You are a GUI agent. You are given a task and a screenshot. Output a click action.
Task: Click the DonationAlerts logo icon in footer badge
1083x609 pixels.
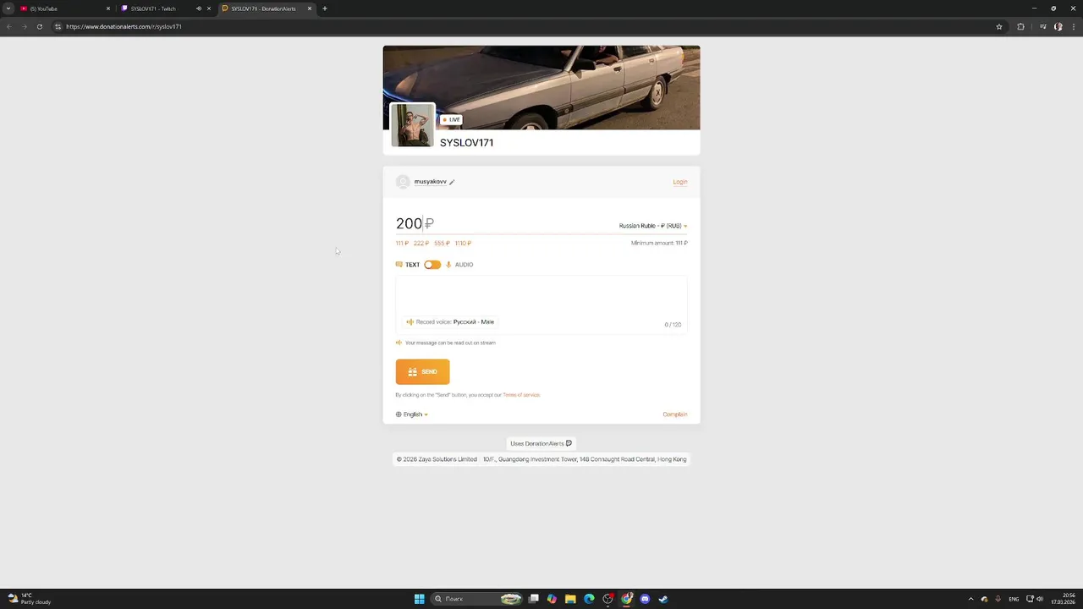click(x=569, y=443)
